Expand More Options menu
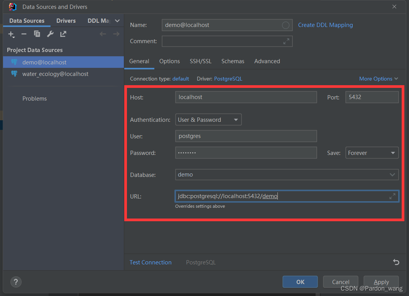Image resolution: width=409 pixels, height=296 pixels. pos(378,79)
